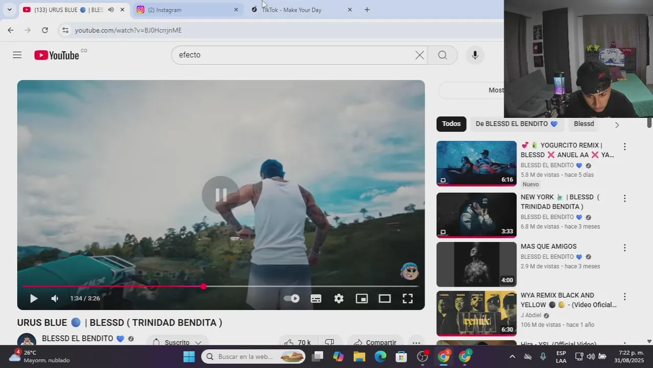This screenshot has height=368, width=653.
Task: Play the video using the play button
Action: pos(34,298)
